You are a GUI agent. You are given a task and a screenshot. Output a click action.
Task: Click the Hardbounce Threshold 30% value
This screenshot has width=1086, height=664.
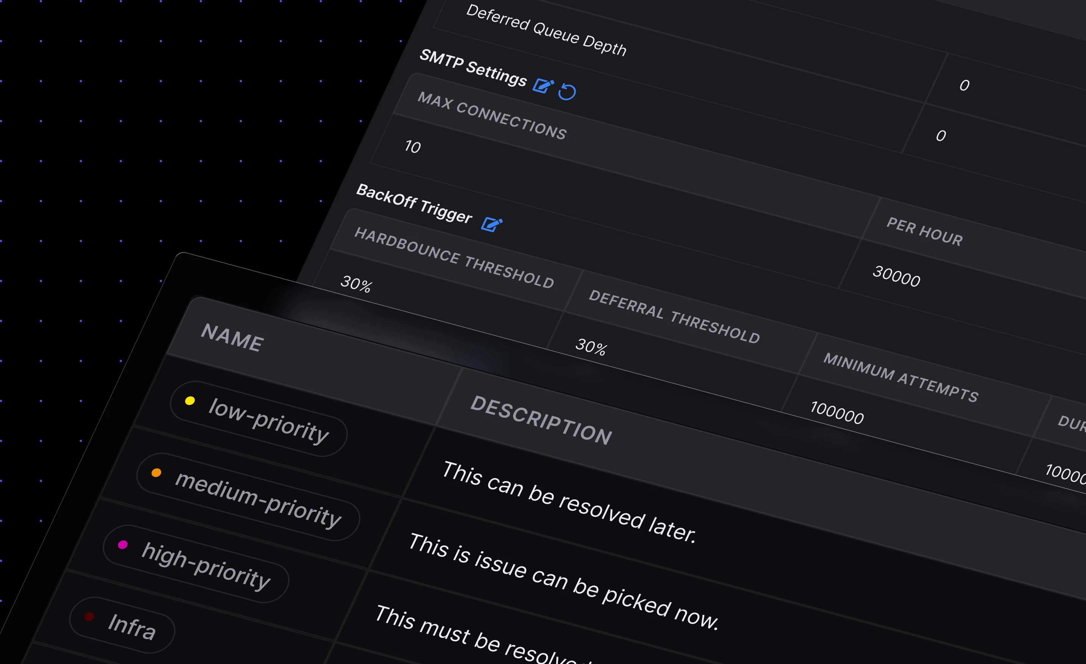(x=356, y=284)
